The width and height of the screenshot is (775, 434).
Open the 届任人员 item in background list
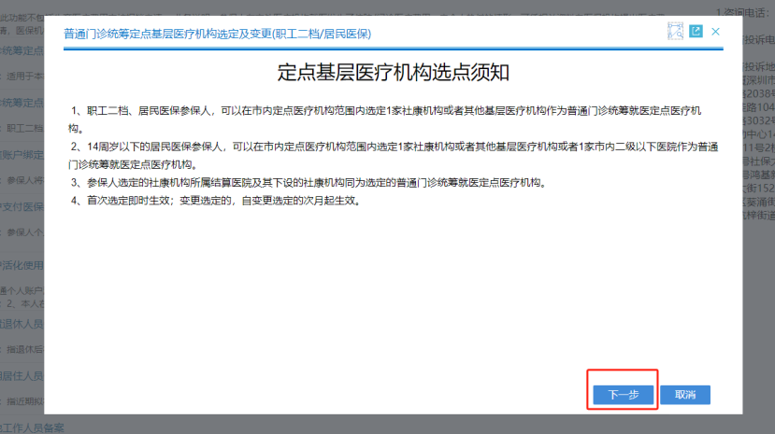[x=21, y=376]
